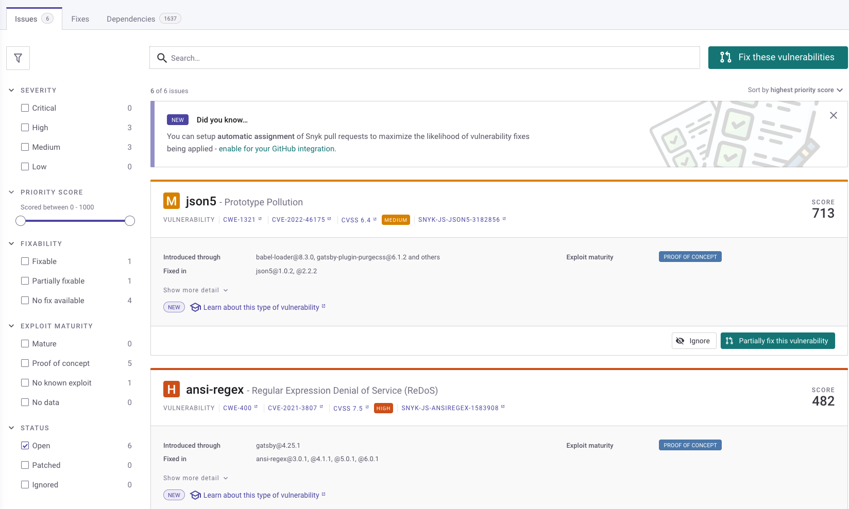Screen dimensions: 849x509
Task: Click the orange M severity badge for json5
Action: pos(172,201)
